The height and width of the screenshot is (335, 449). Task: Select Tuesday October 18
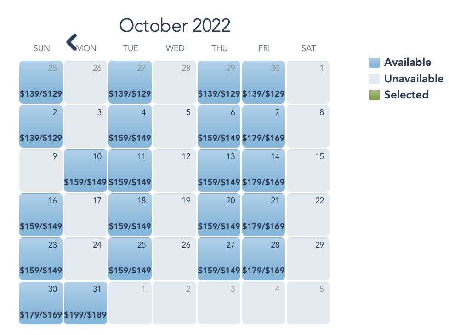(131, 214)
